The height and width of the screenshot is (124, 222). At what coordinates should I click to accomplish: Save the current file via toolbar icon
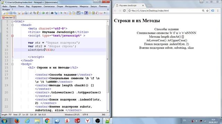click(x=11, y=13)
